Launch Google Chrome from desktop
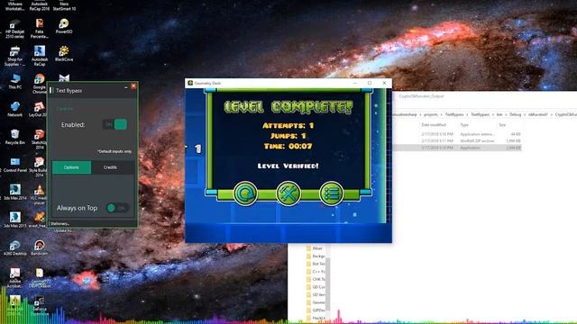Viewport: 577px width, 324px height. [x=40, y=84]
